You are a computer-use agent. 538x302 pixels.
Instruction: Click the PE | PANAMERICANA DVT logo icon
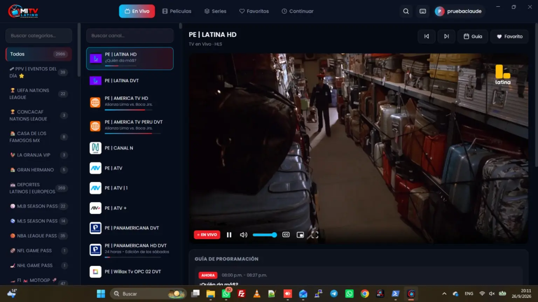click(95, 228)
